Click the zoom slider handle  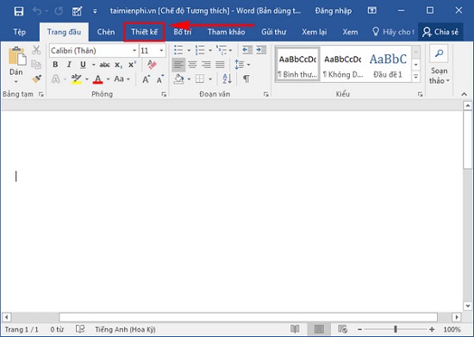(395, 329)
